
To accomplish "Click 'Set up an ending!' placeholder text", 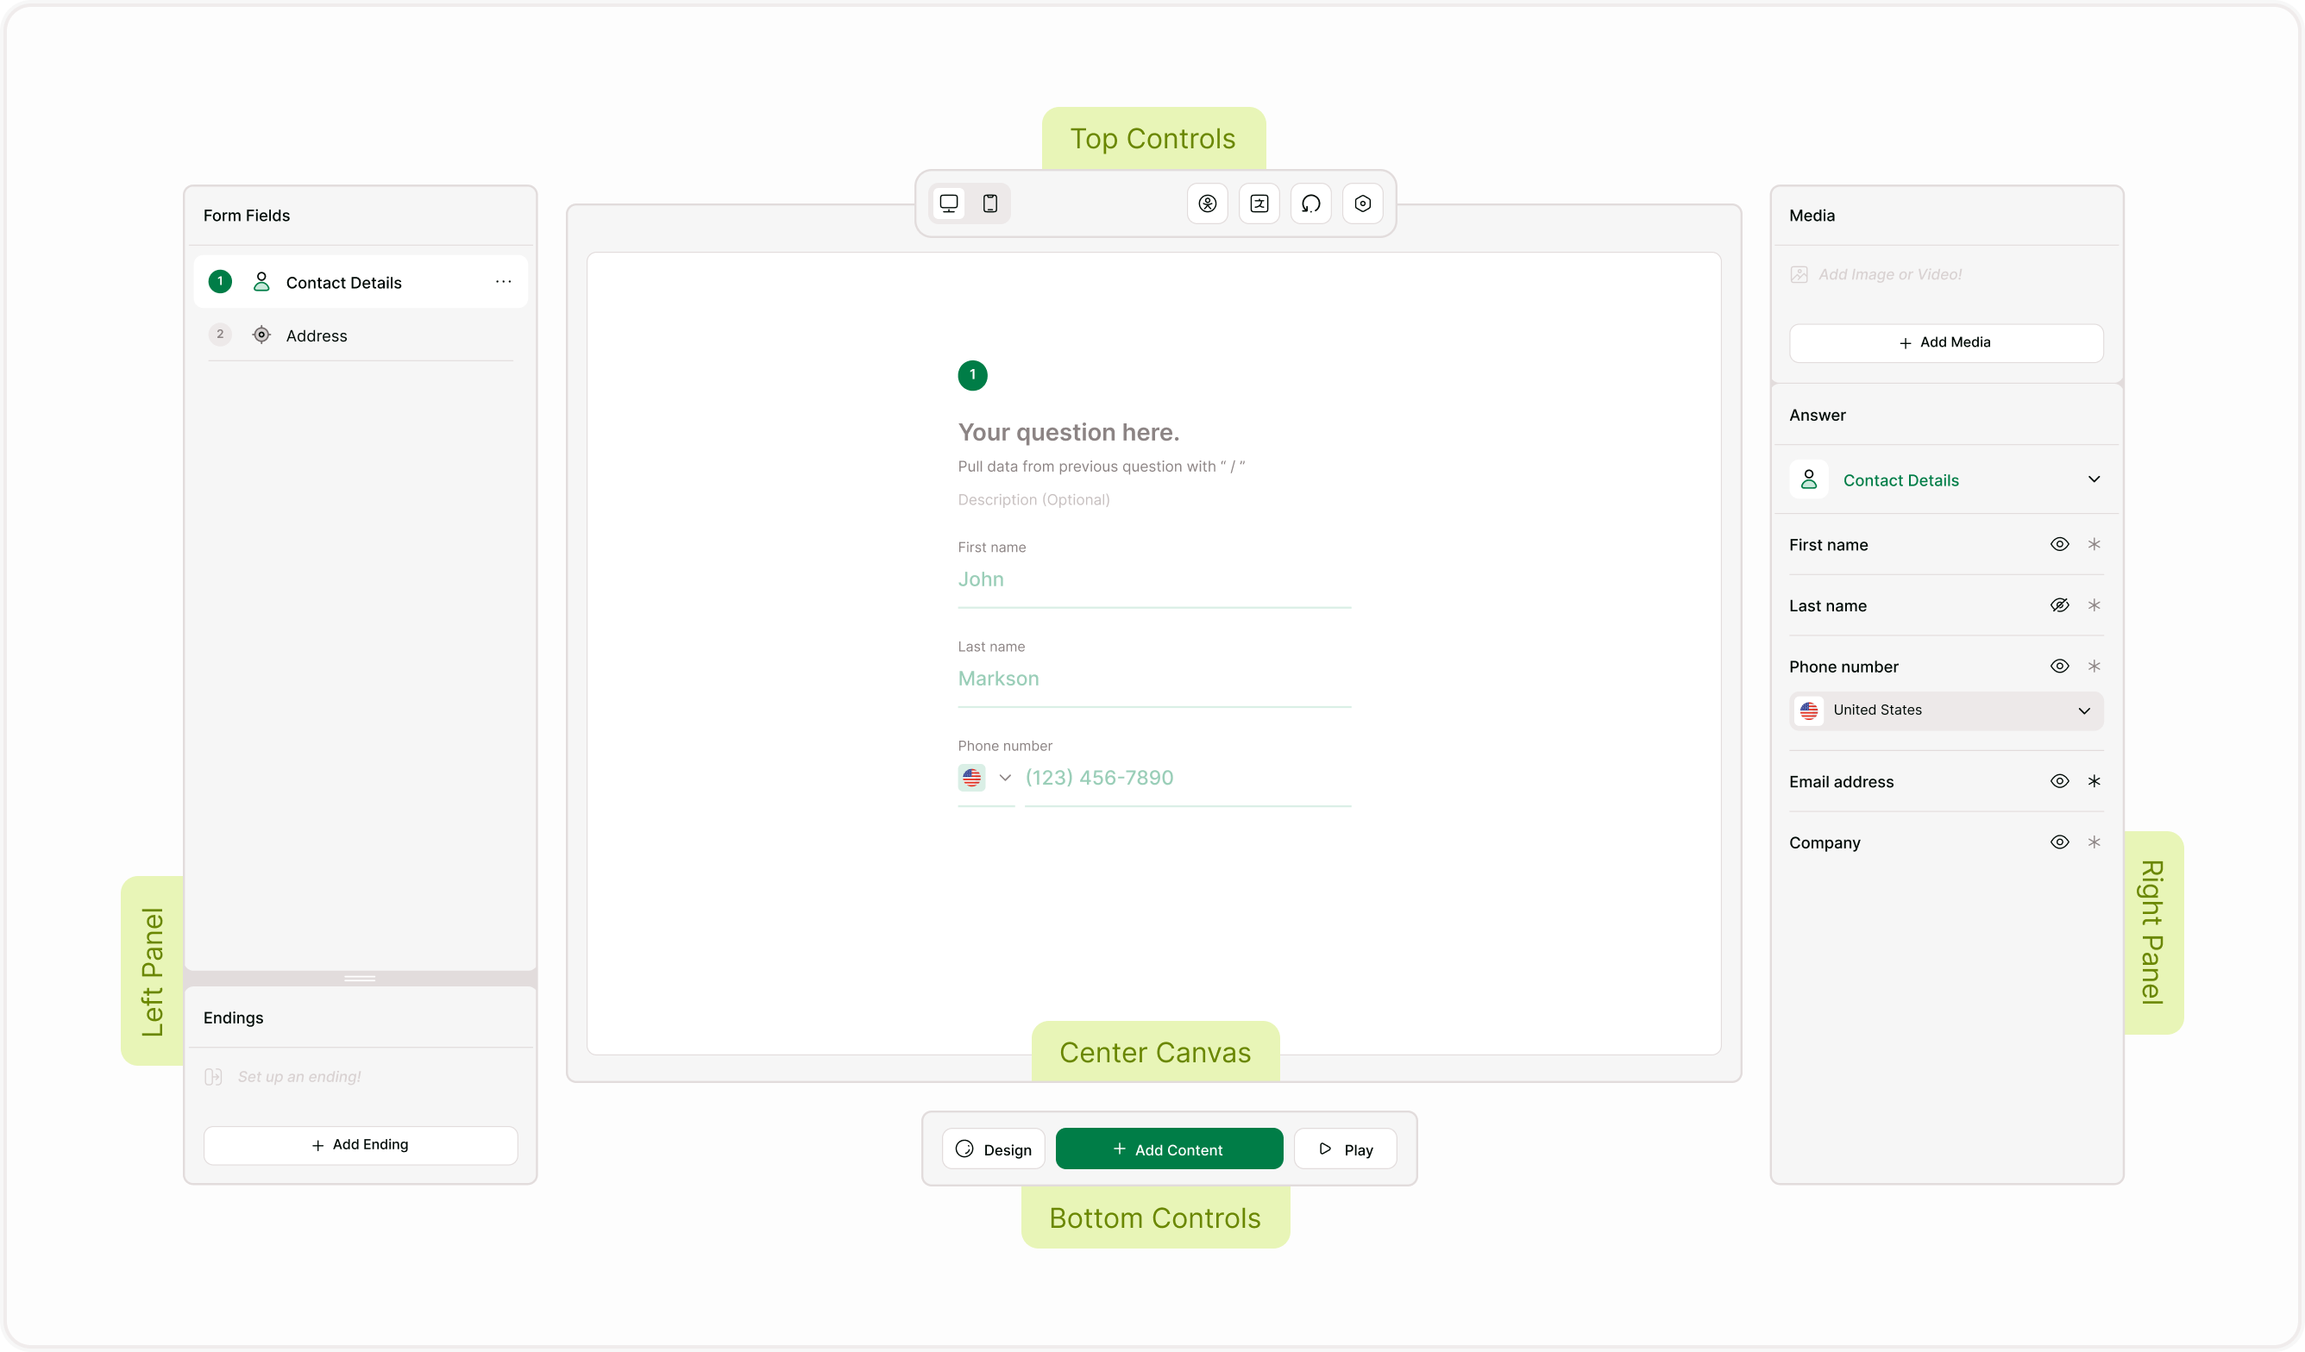I will coord(299,1076).
